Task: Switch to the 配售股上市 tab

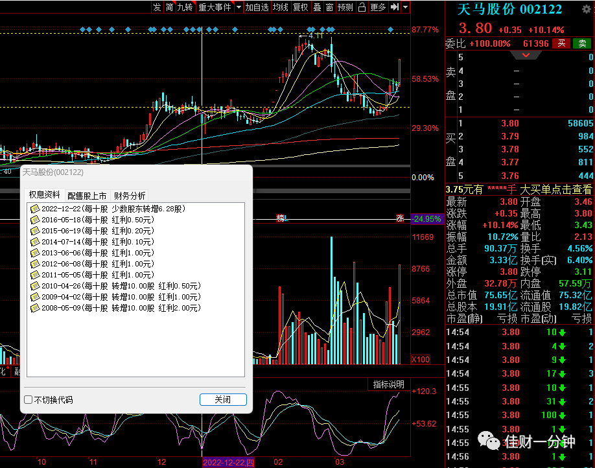Action: (87, 196)
